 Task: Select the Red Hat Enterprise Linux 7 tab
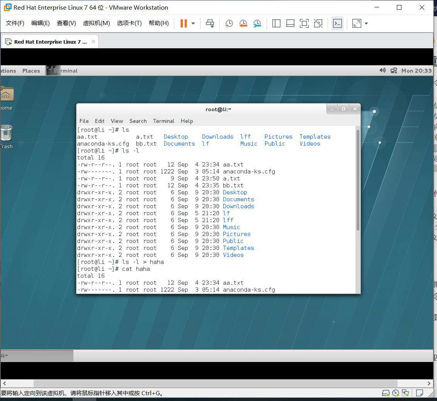pyautogui.click(x=50, y=42)
